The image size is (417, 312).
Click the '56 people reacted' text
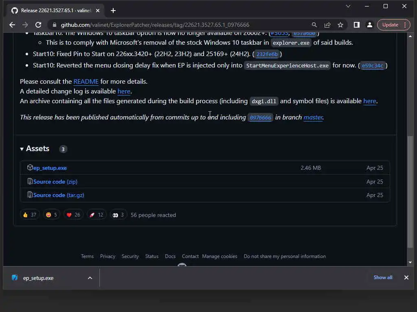(x=153, y=215)
